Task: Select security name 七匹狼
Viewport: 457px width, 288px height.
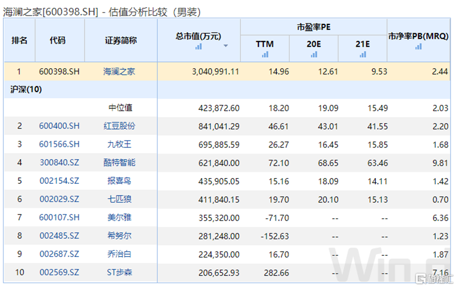Action: [120, 199]
